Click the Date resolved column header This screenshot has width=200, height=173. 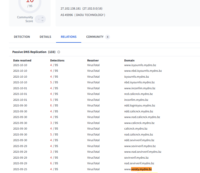click(x=22, y=60)
